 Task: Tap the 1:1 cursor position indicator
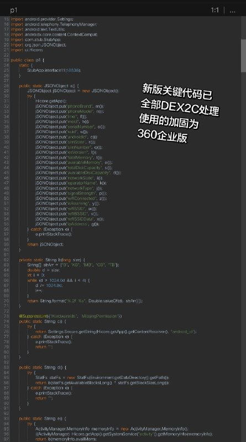[214, 10]
